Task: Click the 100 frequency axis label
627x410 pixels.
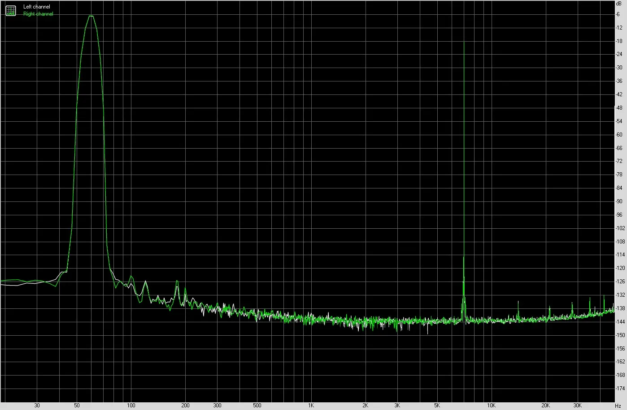Action: click(x=131, y=406)
